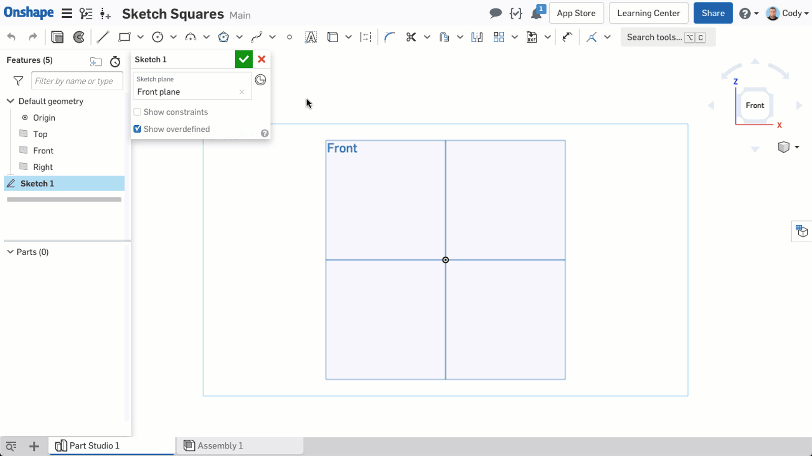Viewport: 812px width, 456px height.
Task: Select the Trim tool
Action: tap(412, 37)
